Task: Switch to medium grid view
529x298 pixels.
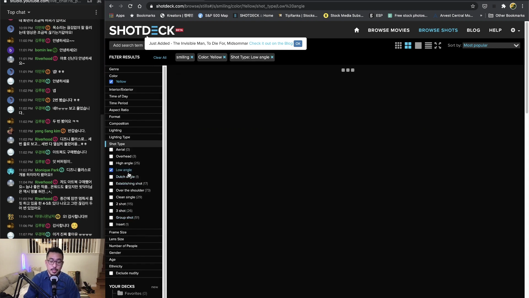Action: coord(408,46)
